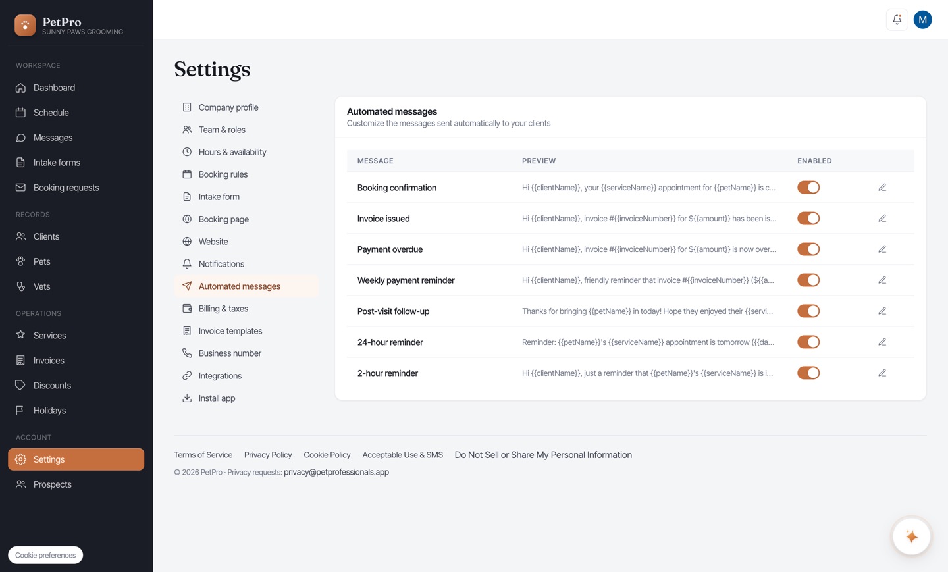Click the Payment overdue row title

(x=390, y=249)
